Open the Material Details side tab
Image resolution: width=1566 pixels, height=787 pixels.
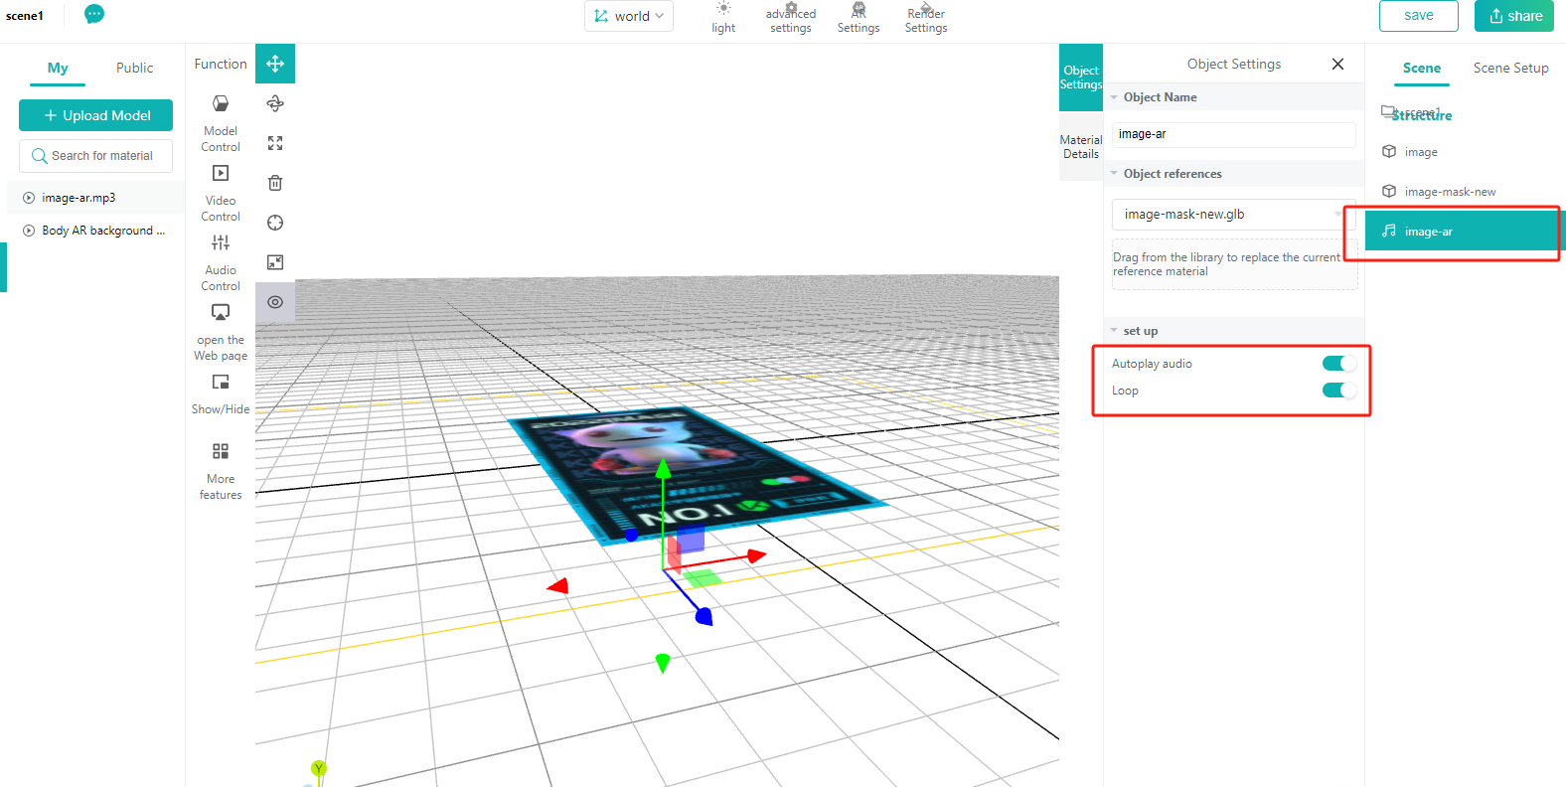[x=1081, y=147]
